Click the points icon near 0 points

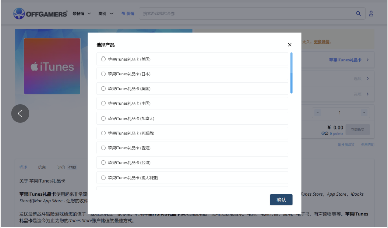325,133
